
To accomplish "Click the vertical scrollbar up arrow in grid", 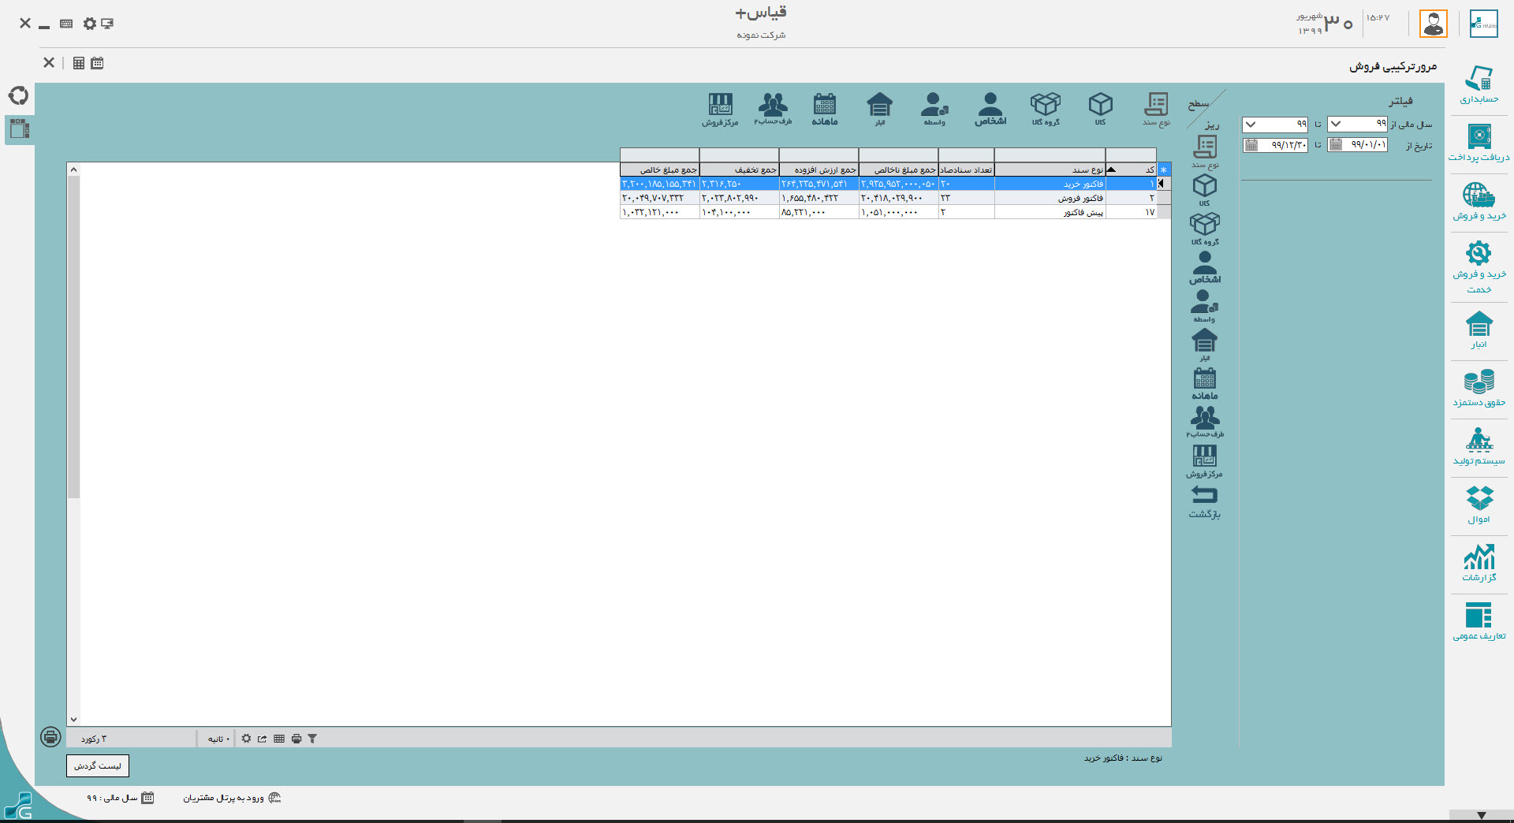I will [73, 169].
